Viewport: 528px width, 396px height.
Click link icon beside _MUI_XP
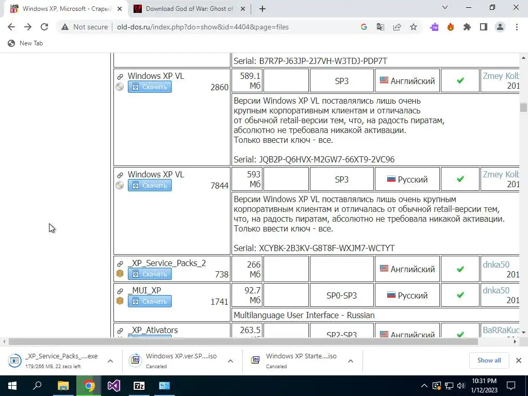120,291
